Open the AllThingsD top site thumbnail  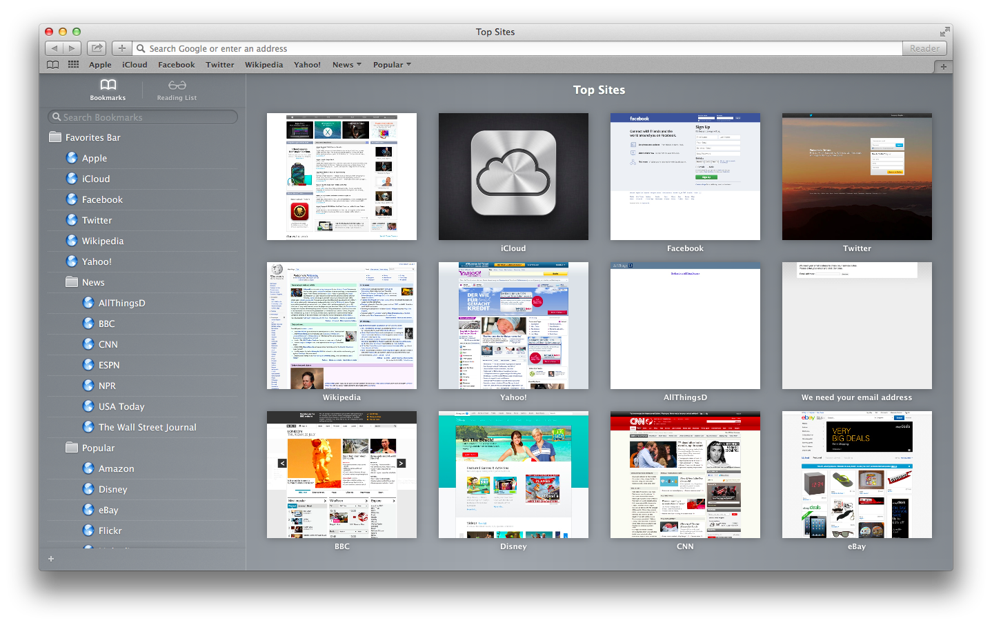[x=685, y=326]
